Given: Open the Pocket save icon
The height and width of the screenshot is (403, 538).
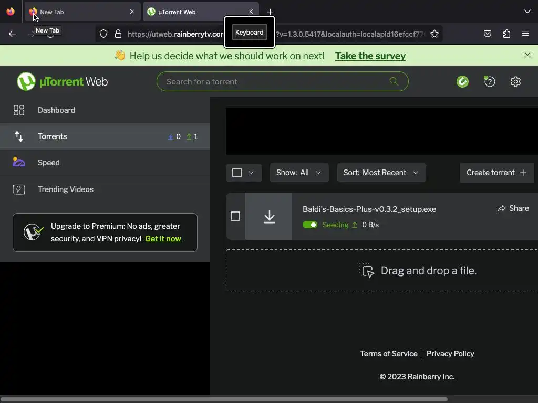Looking at the screenshot, I should pyautogui.click(x=488, y=34).
